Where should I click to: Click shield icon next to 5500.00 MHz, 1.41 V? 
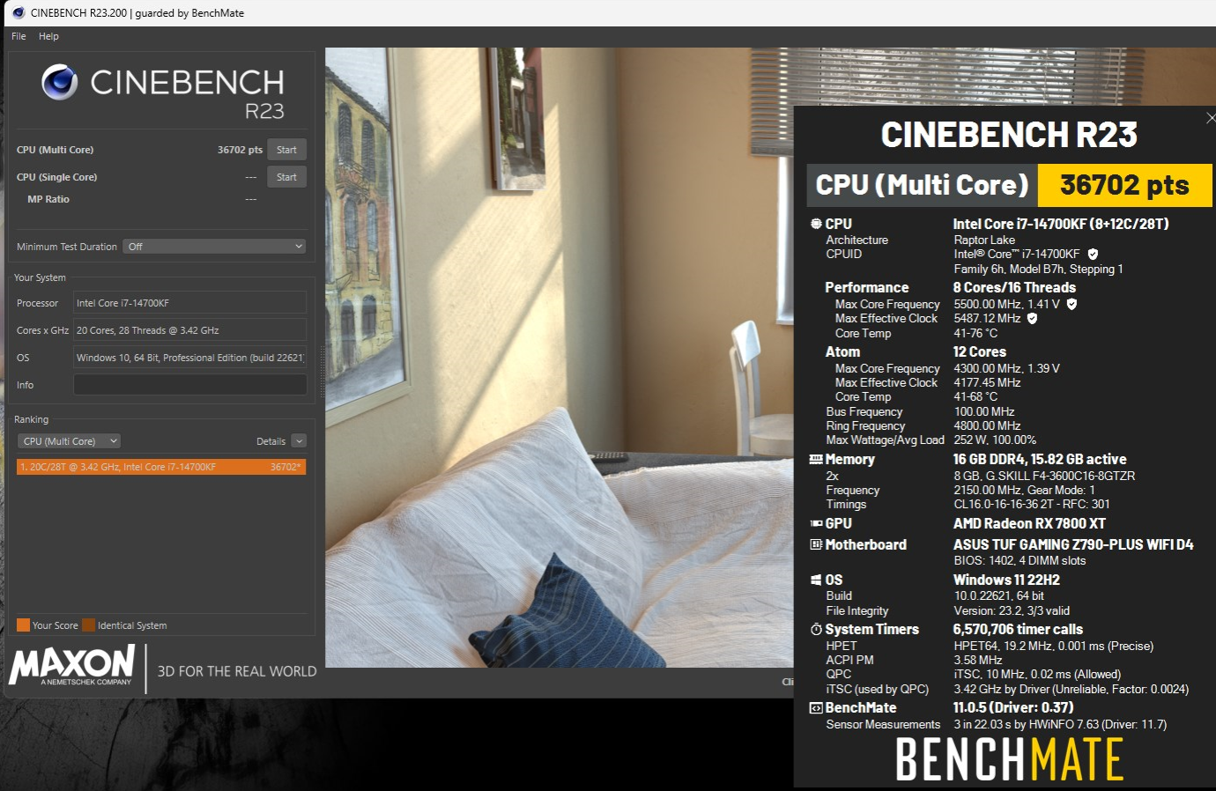[1071, 304]
